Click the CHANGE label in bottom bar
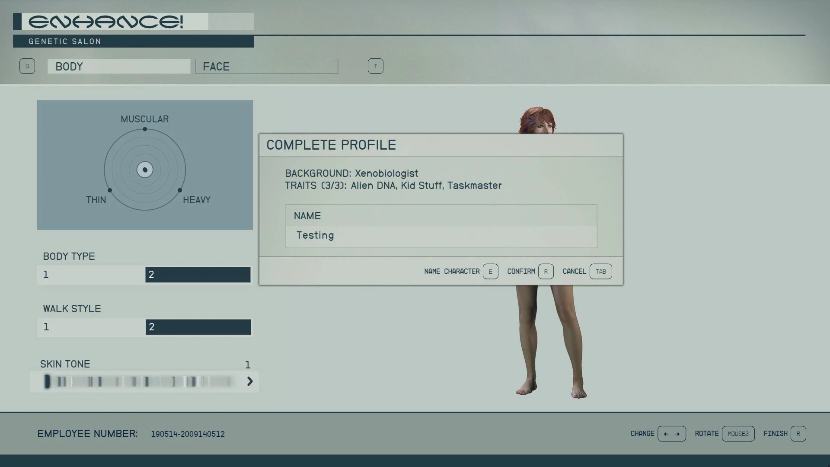The image size is (830, 467). (642, 434)
